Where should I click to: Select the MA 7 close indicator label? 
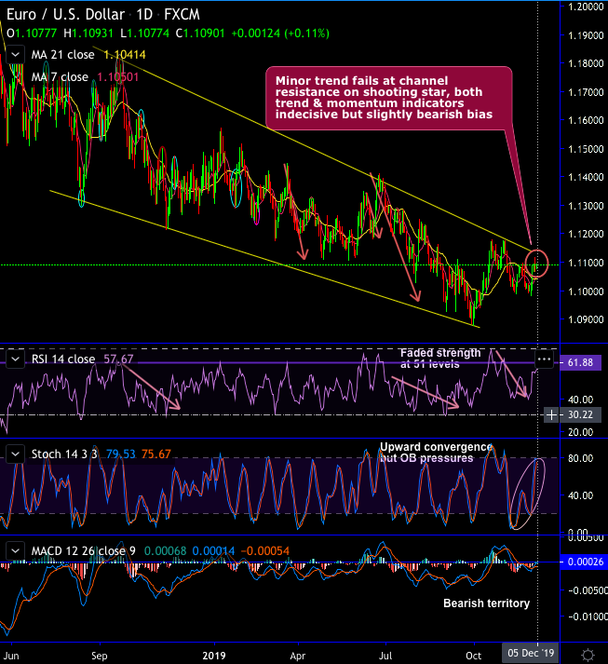(x=60, y=77)
